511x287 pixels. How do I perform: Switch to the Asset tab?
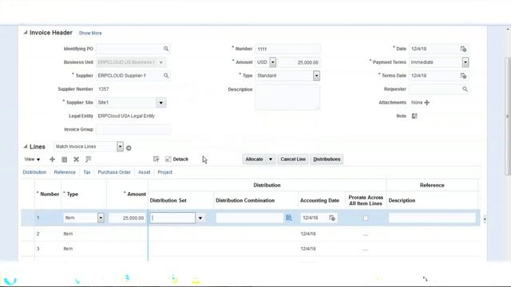click(x=144, y=172)
